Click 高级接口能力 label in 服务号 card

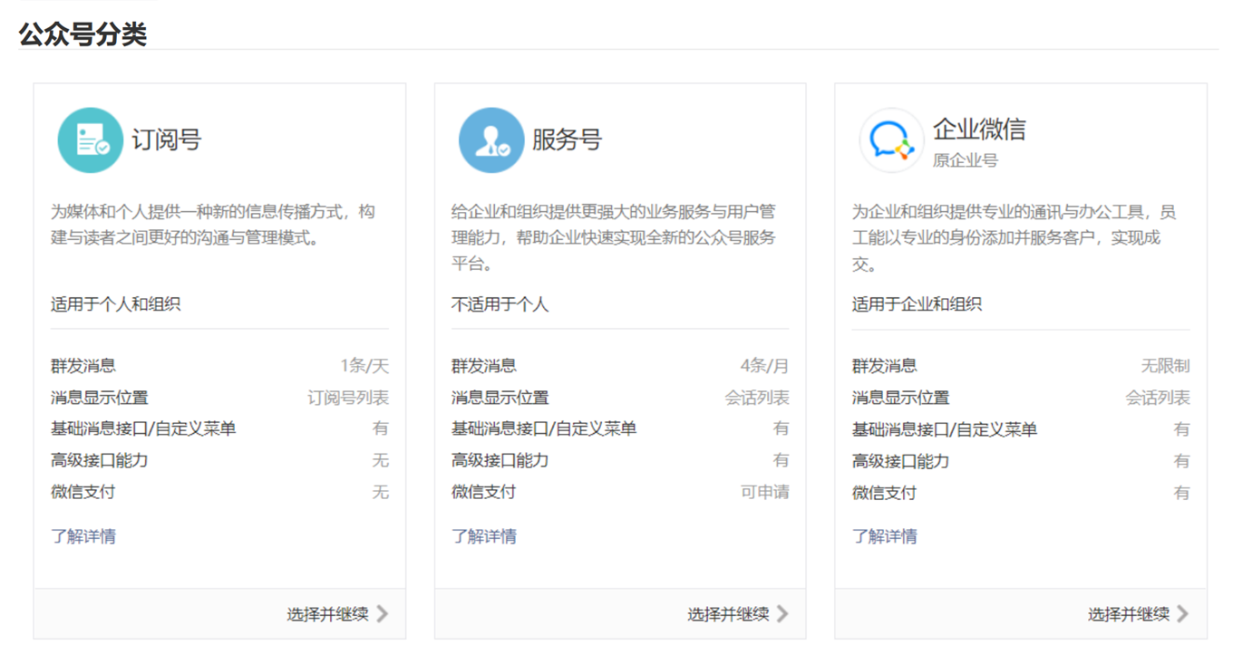point(500,460)
